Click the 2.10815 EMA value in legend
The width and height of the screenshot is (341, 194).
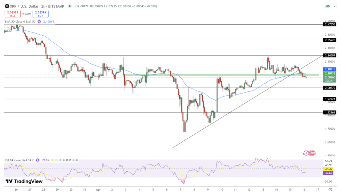pyautogui.click(x=49, y=22)
